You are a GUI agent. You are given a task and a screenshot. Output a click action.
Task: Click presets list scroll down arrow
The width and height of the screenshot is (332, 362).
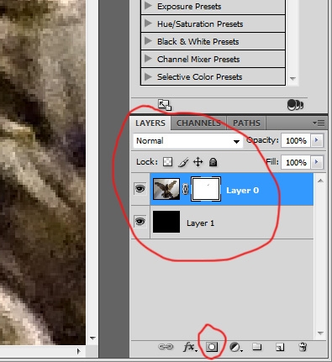tap(292, 78)
